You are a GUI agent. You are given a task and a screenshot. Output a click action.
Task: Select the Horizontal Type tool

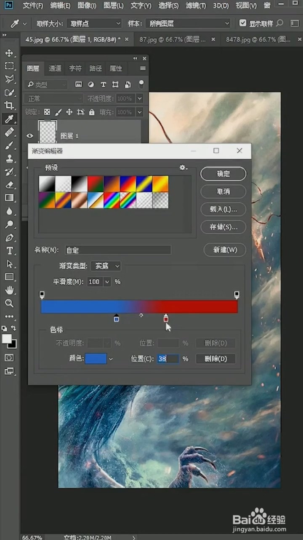pyautogui.click(x=9, y=251)
